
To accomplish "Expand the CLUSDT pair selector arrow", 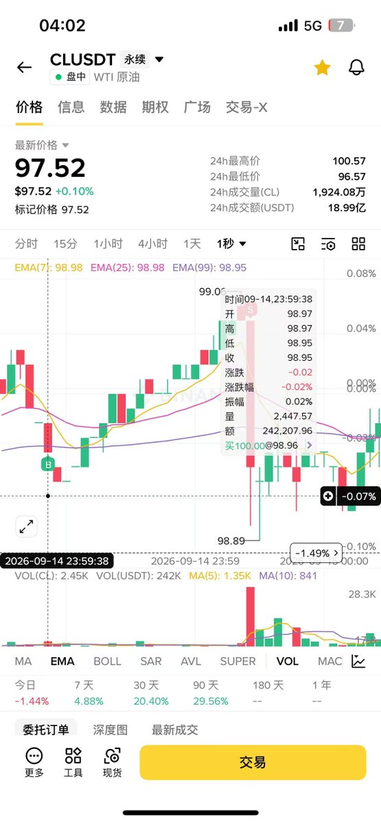I will (x=159, y=60).
